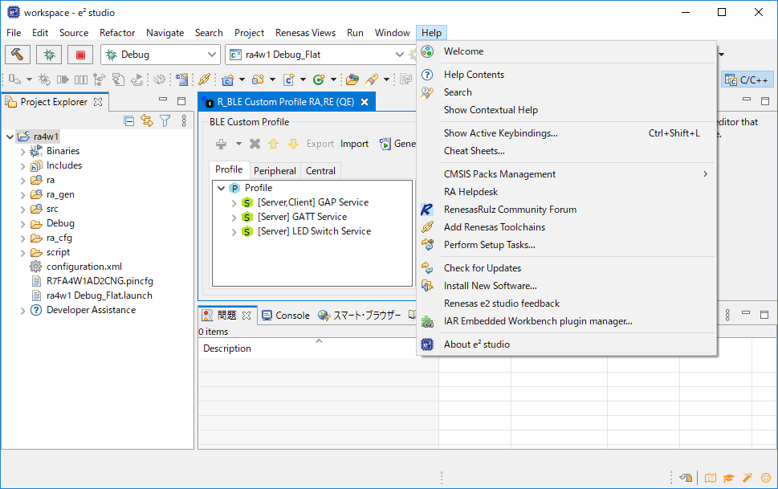Move item up with yellow up arrow
The image size is (778, 489).
pos(274,144)
